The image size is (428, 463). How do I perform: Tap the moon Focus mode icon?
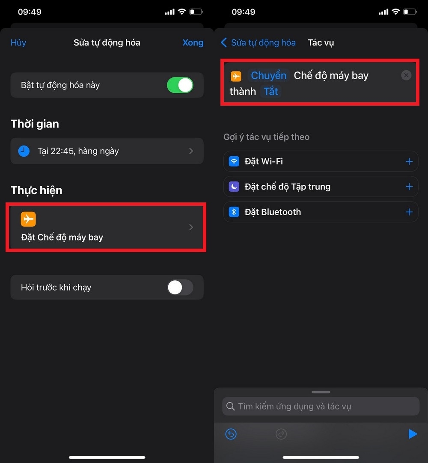(x=234, y=187)
